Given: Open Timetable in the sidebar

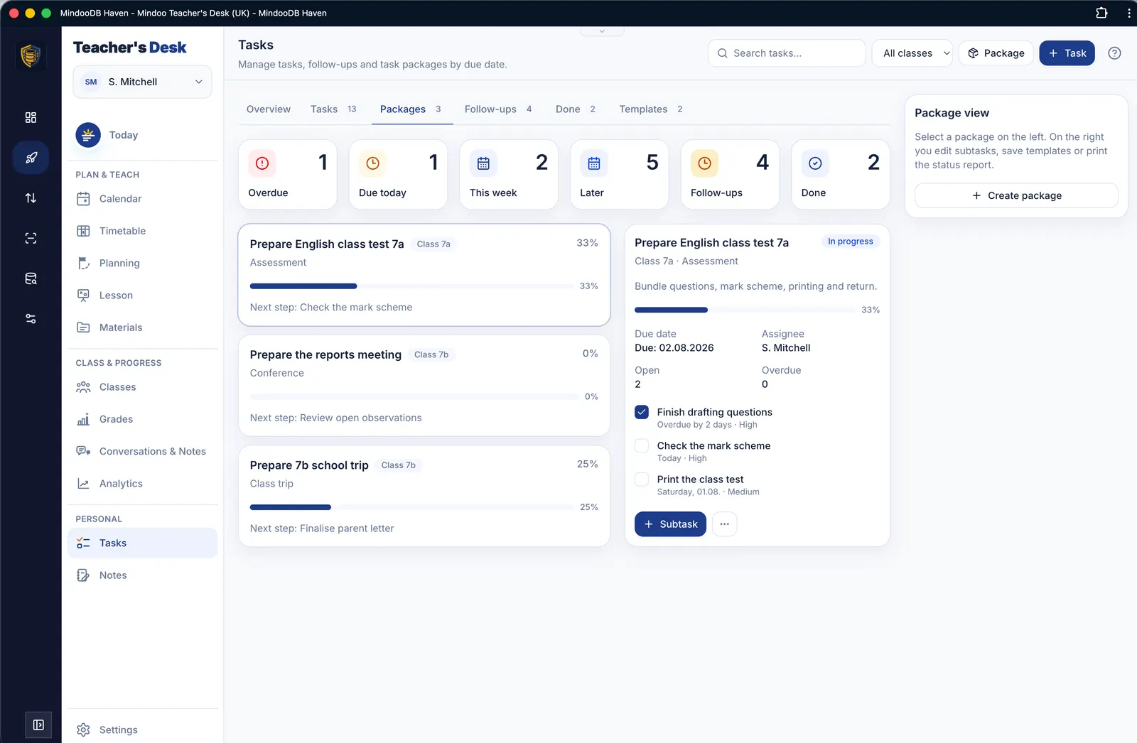Looking at the screenshot, I should [x=142, y=231].
